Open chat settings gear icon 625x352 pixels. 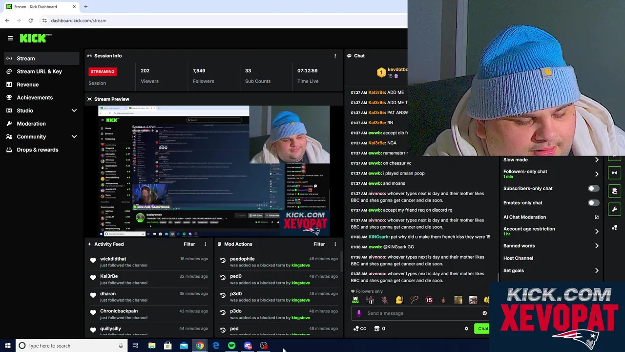[x=466, y=329]
